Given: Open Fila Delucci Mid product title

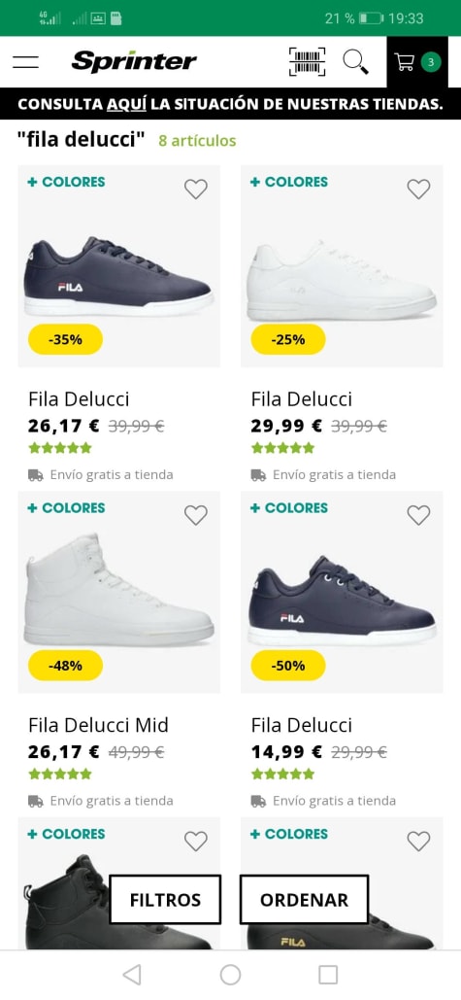Looking at the screenshot, I should (99, 725).
